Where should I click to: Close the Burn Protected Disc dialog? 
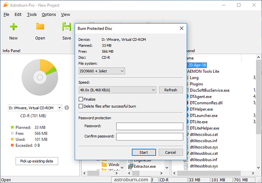pos(182,28)
